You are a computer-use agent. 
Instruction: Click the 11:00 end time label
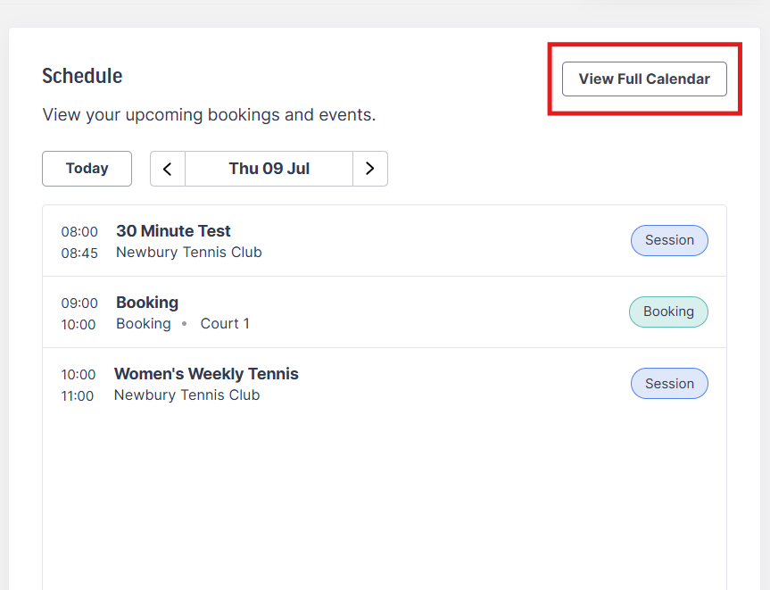[77, 396]
